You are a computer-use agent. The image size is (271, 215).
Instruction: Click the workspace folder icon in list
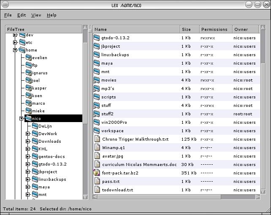click(97, 131)
